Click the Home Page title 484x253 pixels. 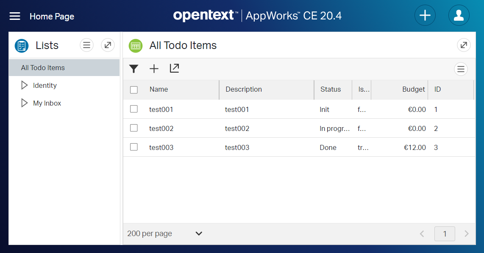[52, 16]
